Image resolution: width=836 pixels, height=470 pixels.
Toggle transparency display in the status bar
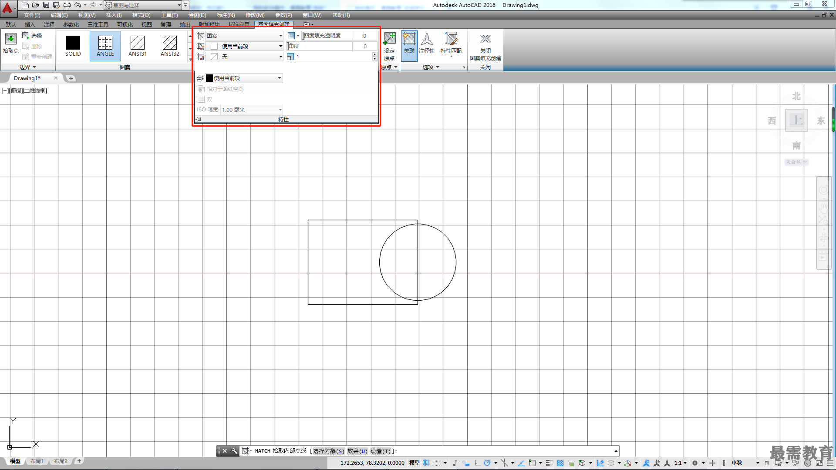pos(560,463)
